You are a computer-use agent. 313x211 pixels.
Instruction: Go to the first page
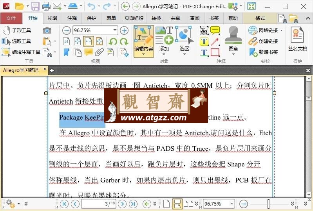coord(64,204)
